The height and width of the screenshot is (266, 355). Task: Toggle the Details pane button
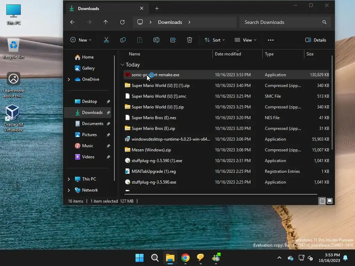tap(315, 40)
